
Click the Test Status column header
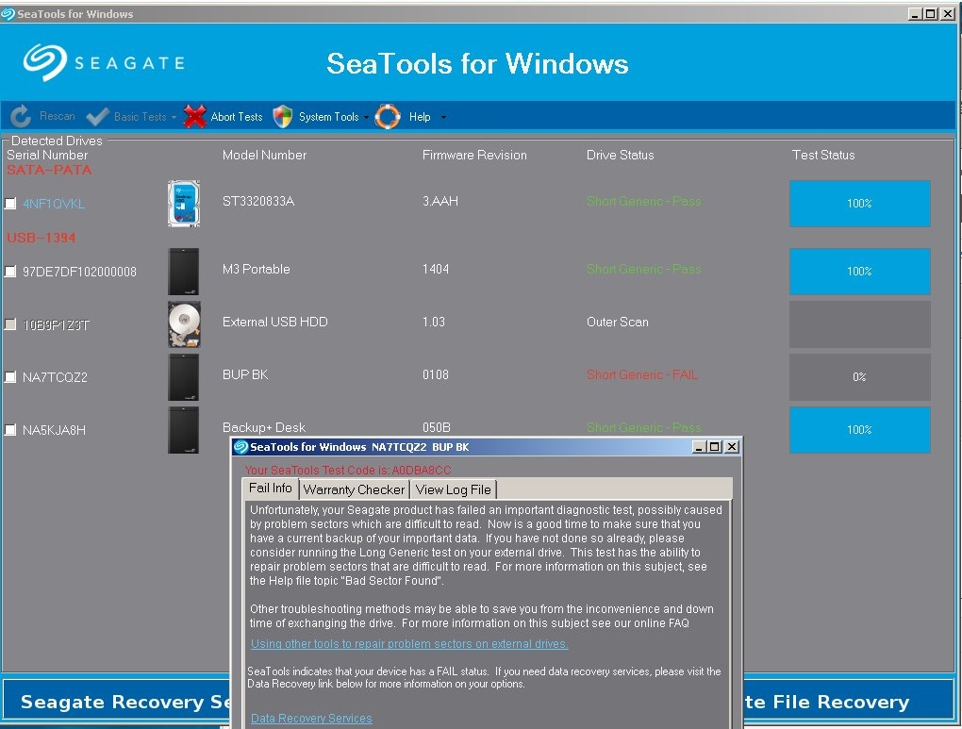point(823,155)
